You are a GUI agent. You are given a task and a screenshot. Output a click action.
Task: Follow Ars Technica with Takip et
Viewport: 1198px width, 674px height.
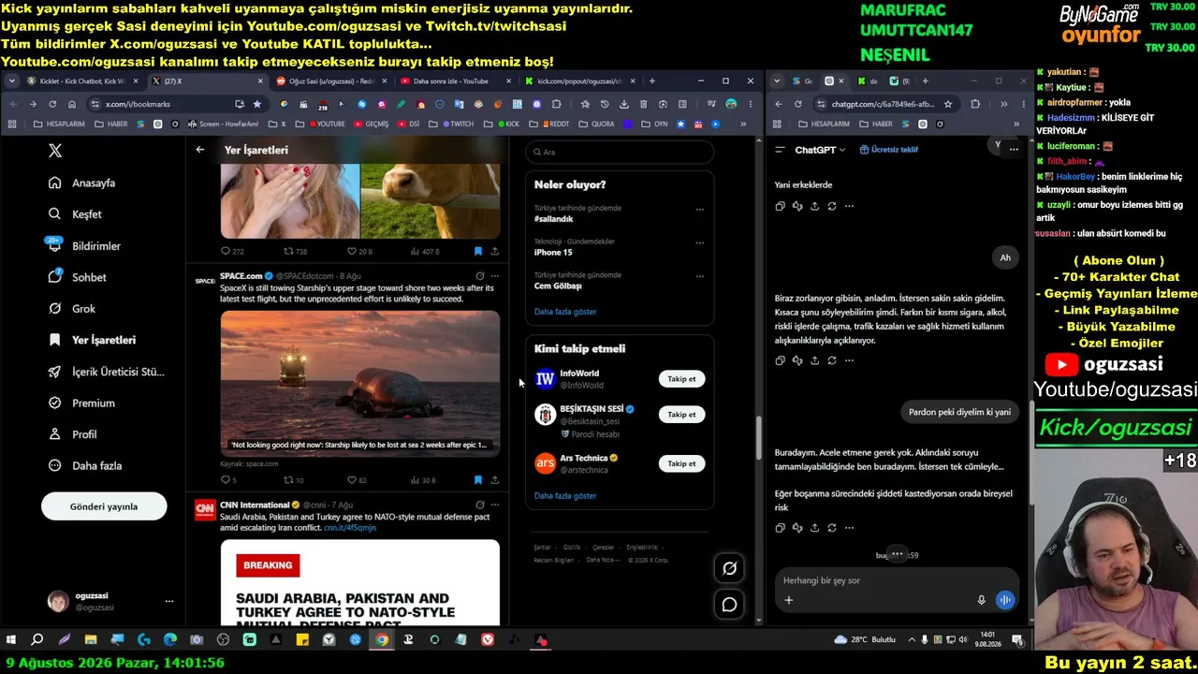tap(681, 463)
